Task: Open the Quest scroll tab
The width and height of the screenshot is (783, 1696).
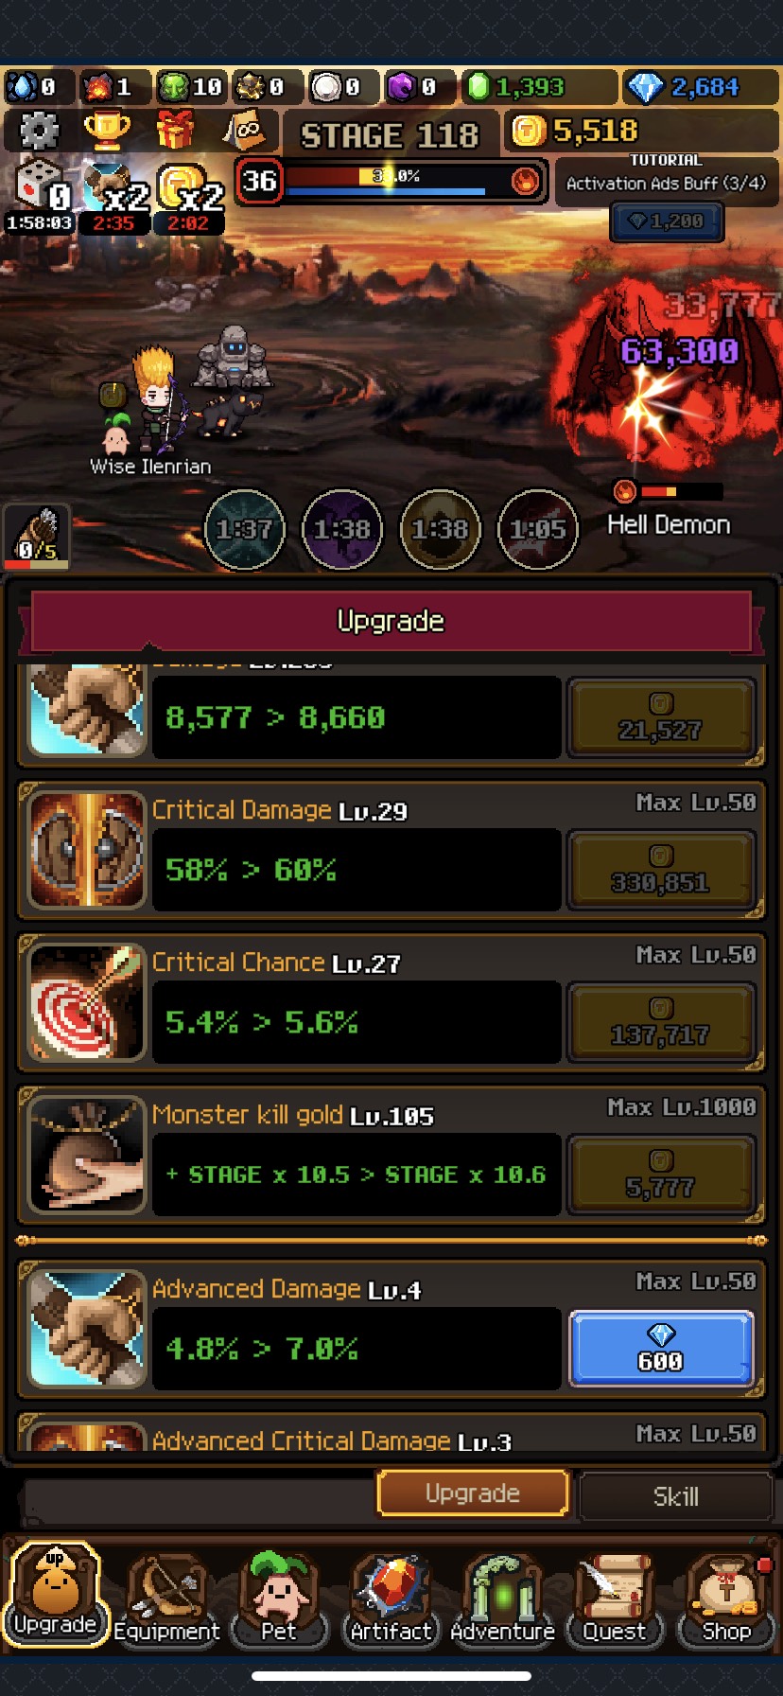Action: point(614,1597)
